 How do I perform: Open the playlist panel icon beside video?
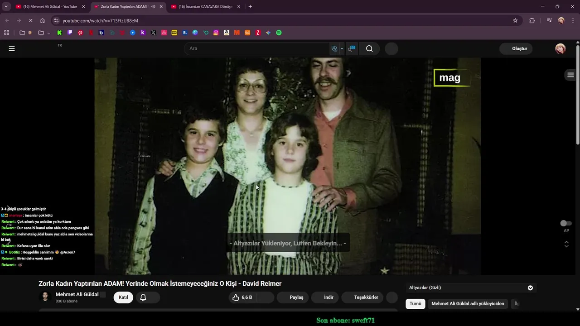click(570, 75)
